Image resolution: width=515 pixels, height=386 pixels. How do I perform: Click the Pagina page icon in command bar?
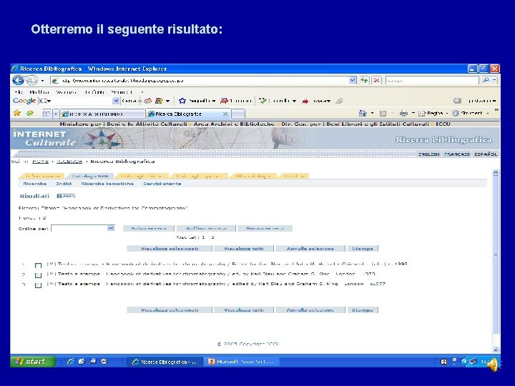pyautogui.click(x=422, y=113)
